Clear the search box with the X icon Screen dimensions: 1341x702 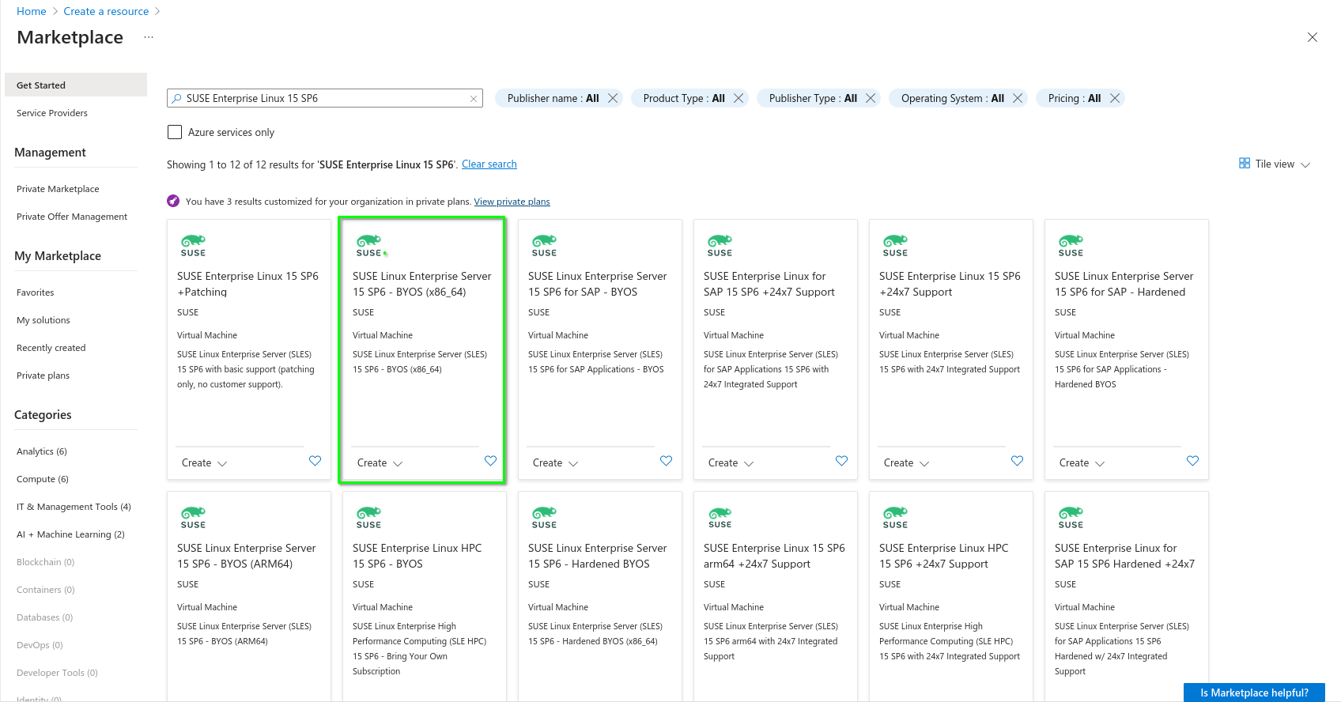click(474, 99)
